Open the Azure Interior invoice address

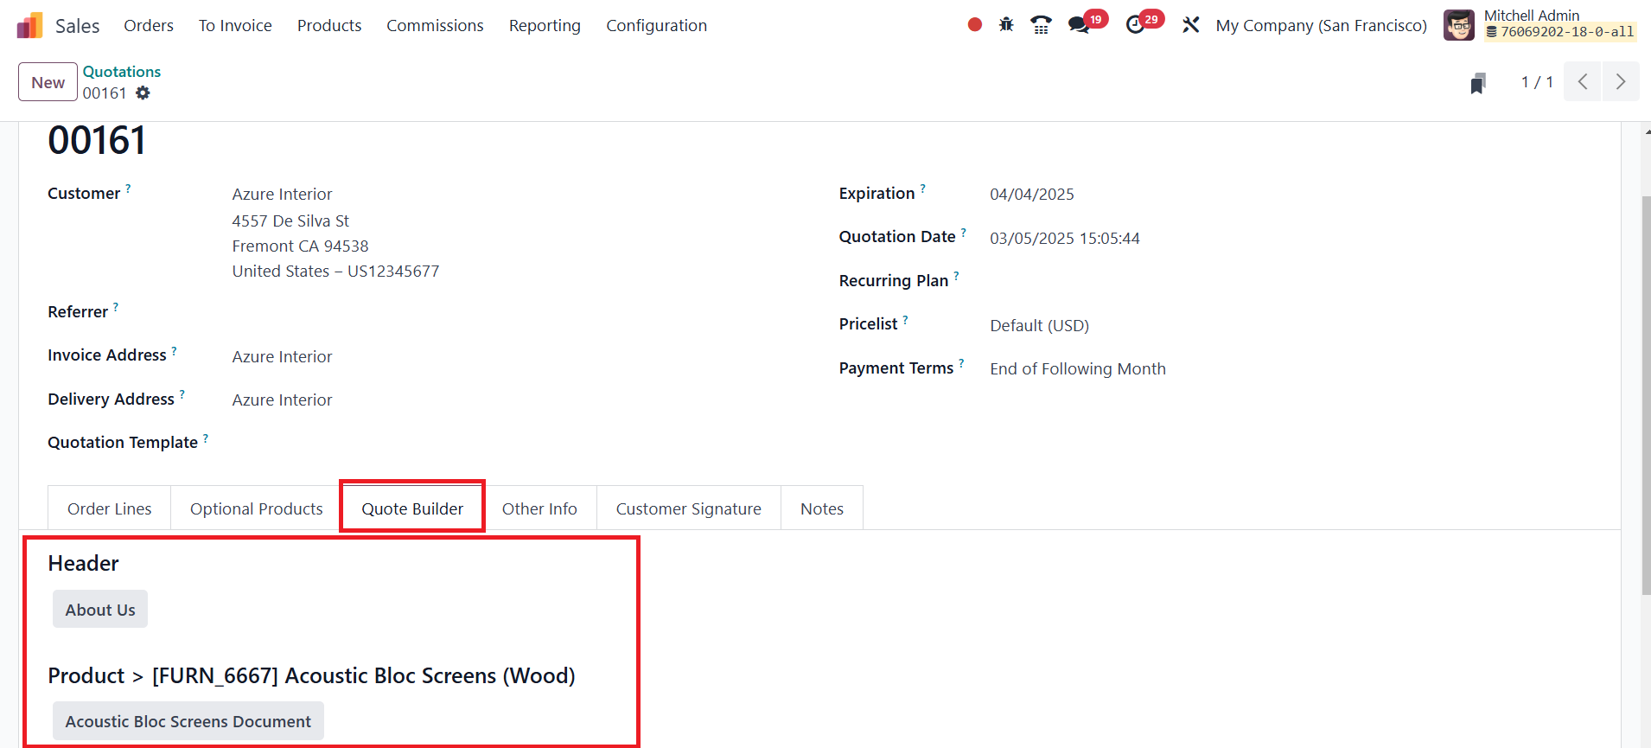point(282,357)
